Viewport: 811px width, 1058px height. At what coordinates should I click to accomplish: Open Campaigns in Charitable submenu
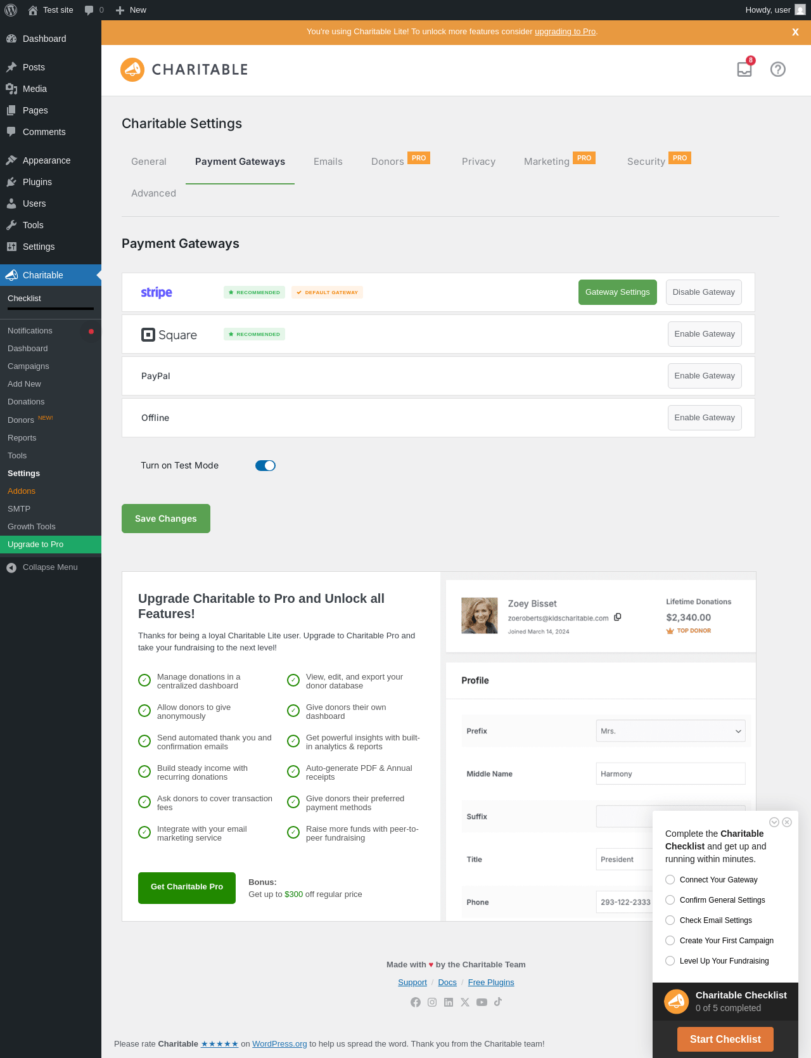(51, 366)
